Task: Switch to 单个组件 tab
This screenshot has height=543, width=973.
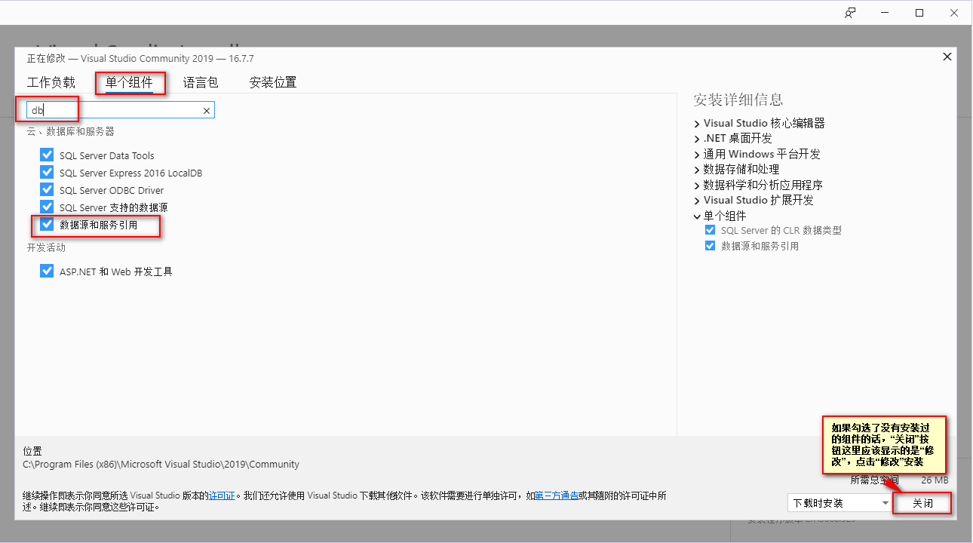Action: click(129, 82)
